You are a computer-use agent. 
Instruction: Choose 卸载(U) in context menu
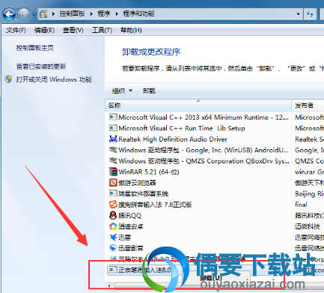pos(211,278)
